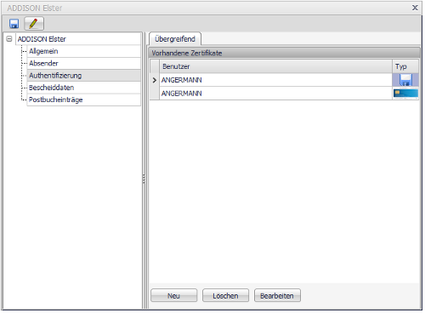Click the Löschen button
This screenshot has width=425, height=313.
[x=225, y=296]
